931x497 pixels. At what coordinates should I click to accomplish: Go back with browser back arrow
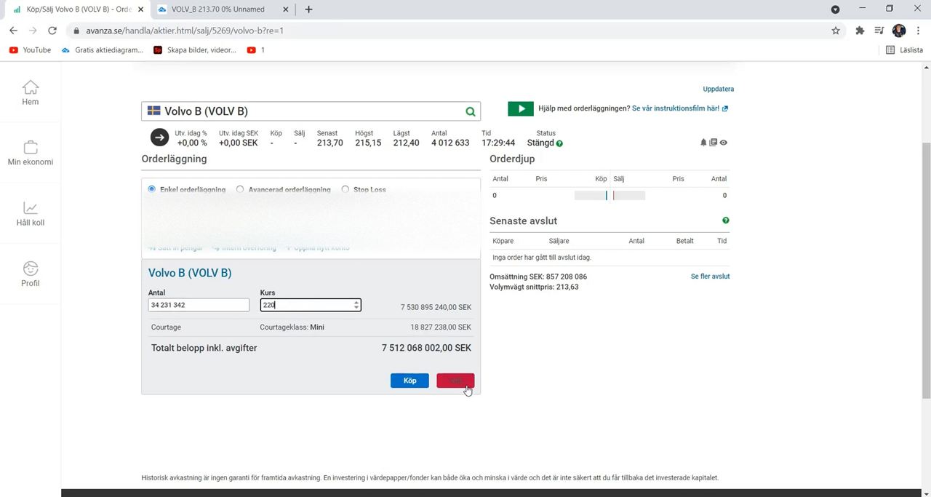(x=13, y=31)
